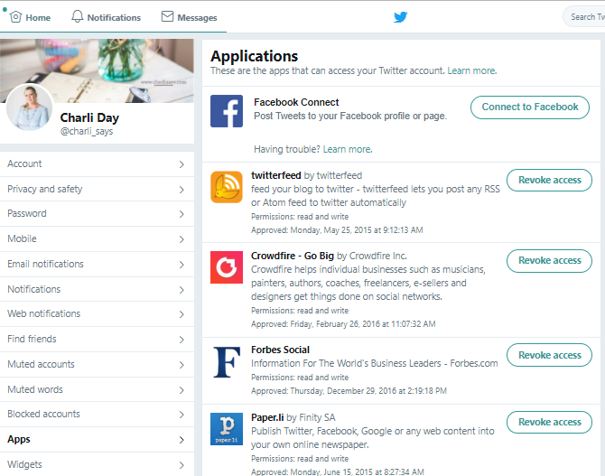605x476 pixels.
Task: Click 'by Crowdfire Inc.' developer text
Action: pyautogui.click(x=371, y=256)
